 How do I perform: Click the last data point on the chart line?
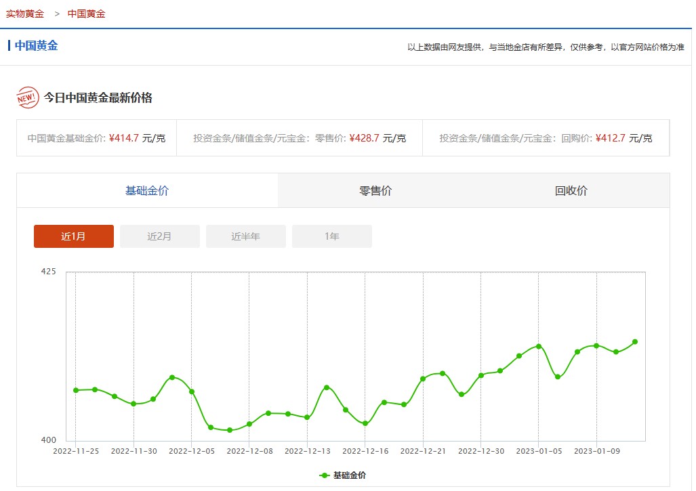coord(635,342)
